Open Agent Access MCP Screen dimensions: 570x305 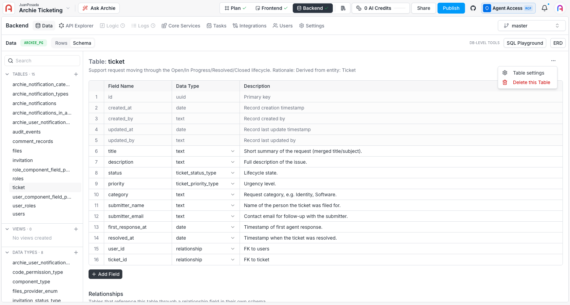508,8
